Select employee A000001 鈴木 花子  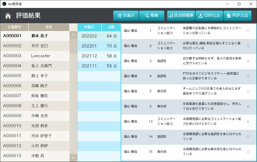[x=35, y=36]
